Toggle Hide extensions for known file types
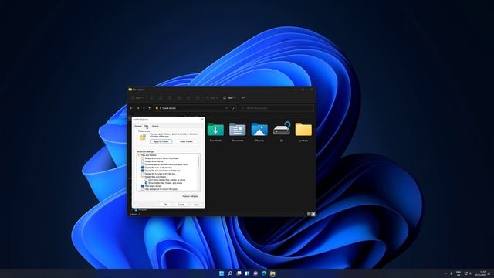The height and width of the screenshot is (278, 494). coord(142,189)
